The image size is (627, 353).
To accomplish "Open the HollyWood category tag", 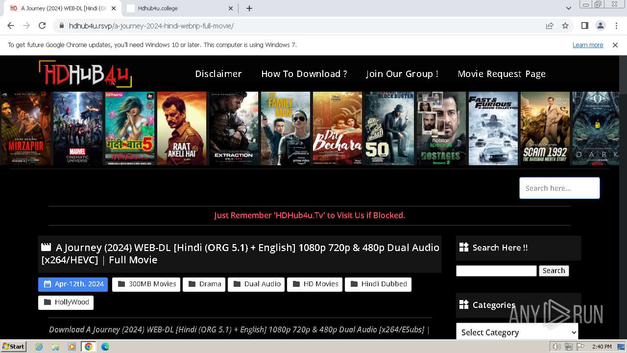I will pyautogui.click(x=66, y=303).
